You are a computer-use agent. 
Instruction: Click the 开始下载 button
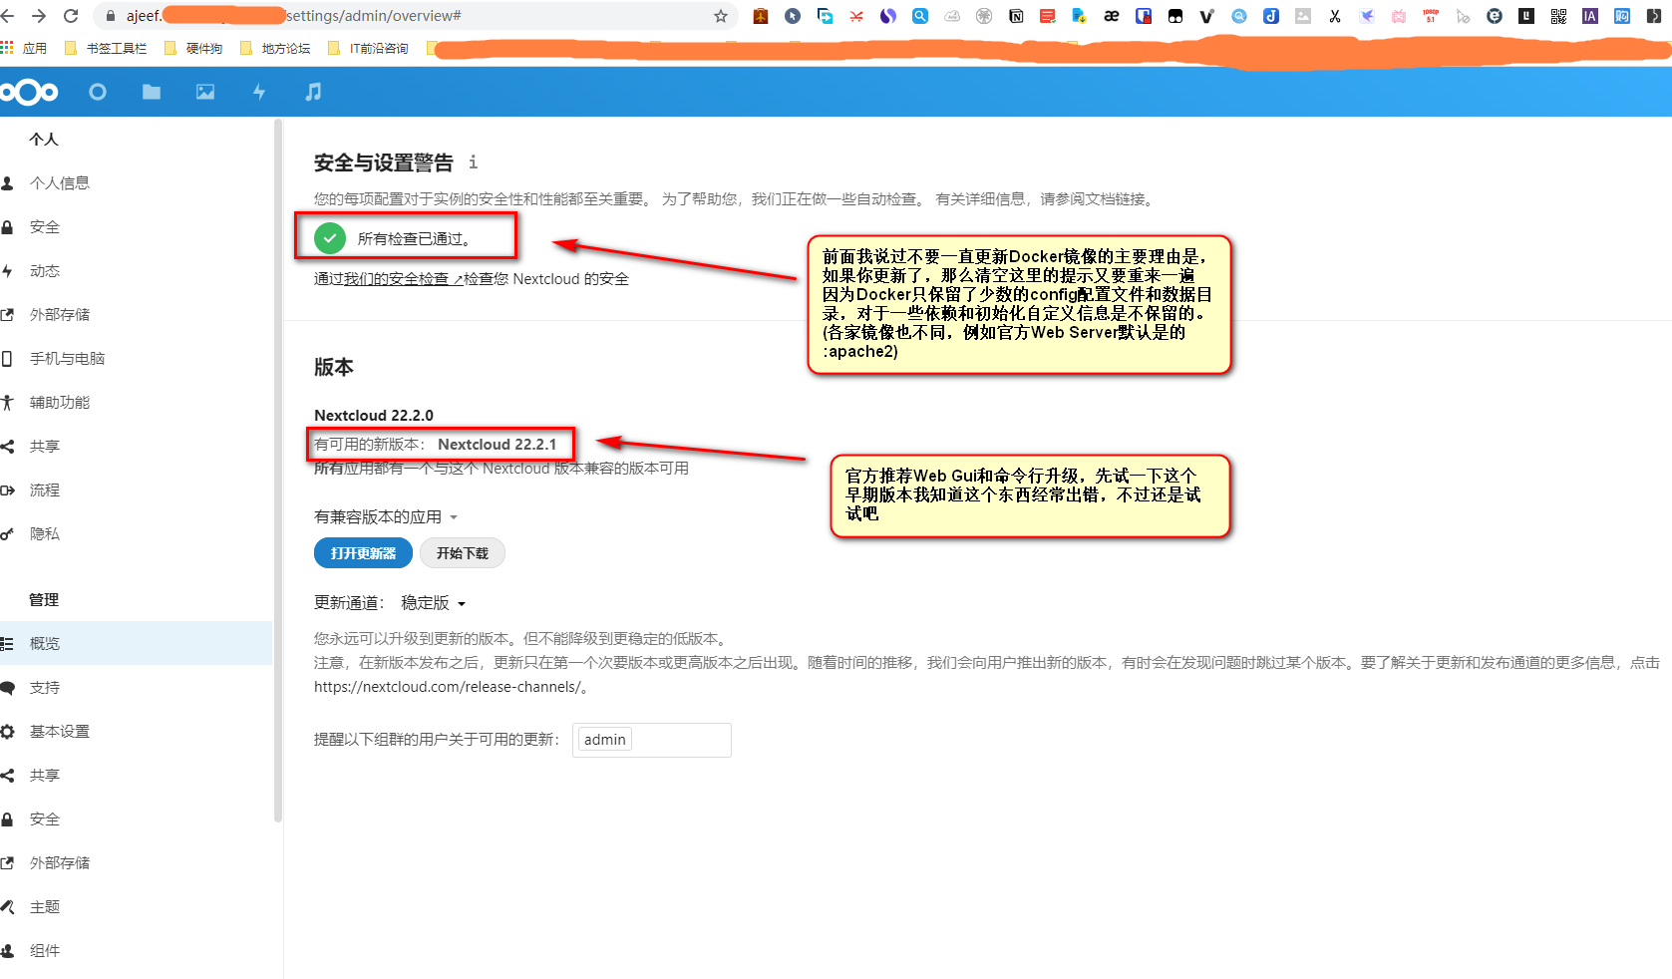tap(463, 553)
